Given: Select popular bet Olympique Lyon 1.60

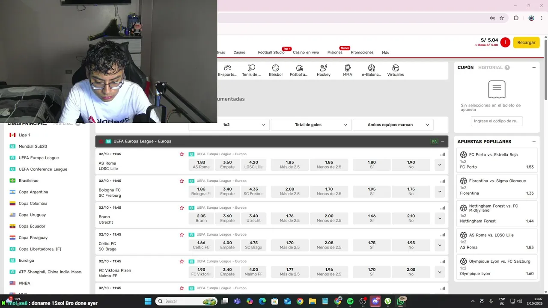Looking at the screenshot, I should tap(497, 267).
